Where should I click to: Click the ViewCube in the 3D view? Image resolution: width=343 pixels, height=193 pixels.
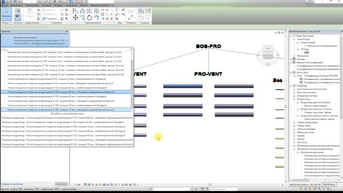click(268, 53)
